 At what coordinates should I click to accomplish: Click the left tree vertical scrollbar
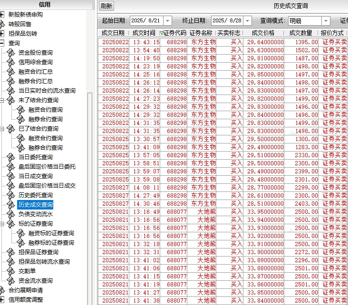tap(90, 199)
